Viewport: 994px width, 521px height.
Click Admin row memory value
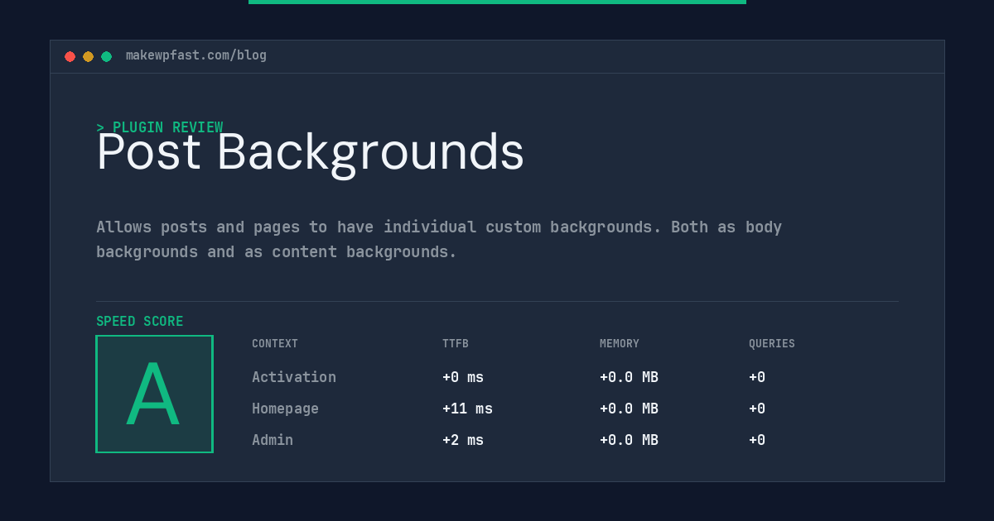point(629,440)
